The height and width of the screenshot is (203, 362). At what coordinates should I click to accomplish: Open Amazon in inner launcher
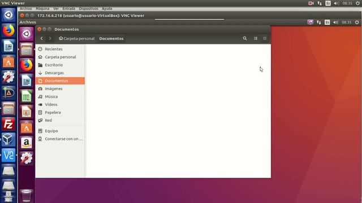tap(27, 143)
